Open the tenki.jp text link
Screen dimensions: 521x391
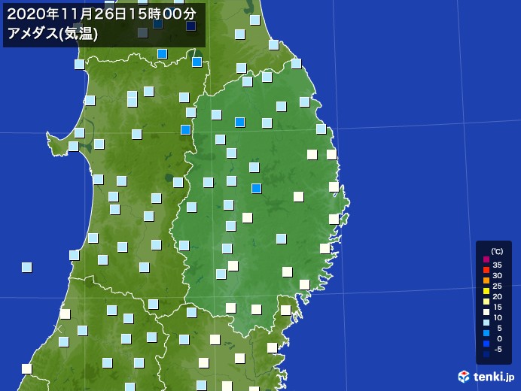(x=494, y=377)
